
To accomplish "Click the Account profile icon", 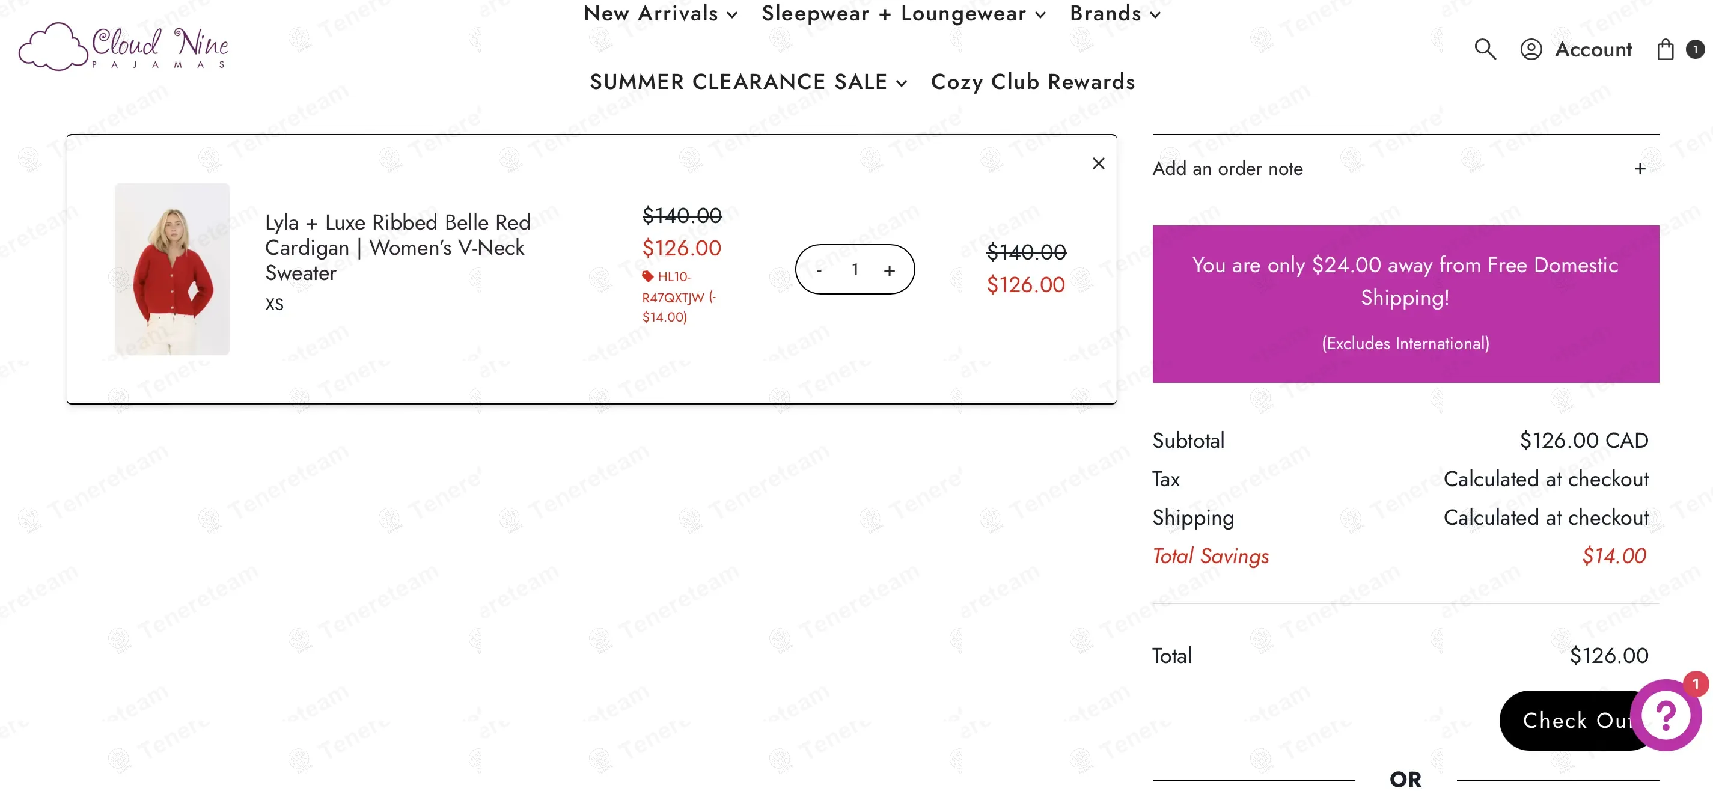I will coord(1531,49).
